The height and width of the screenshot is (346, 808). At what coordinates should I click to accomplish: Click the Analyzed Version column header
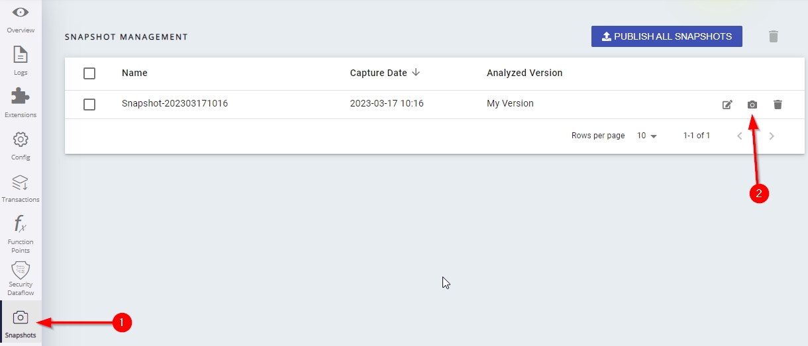click(x=524, y=73)
